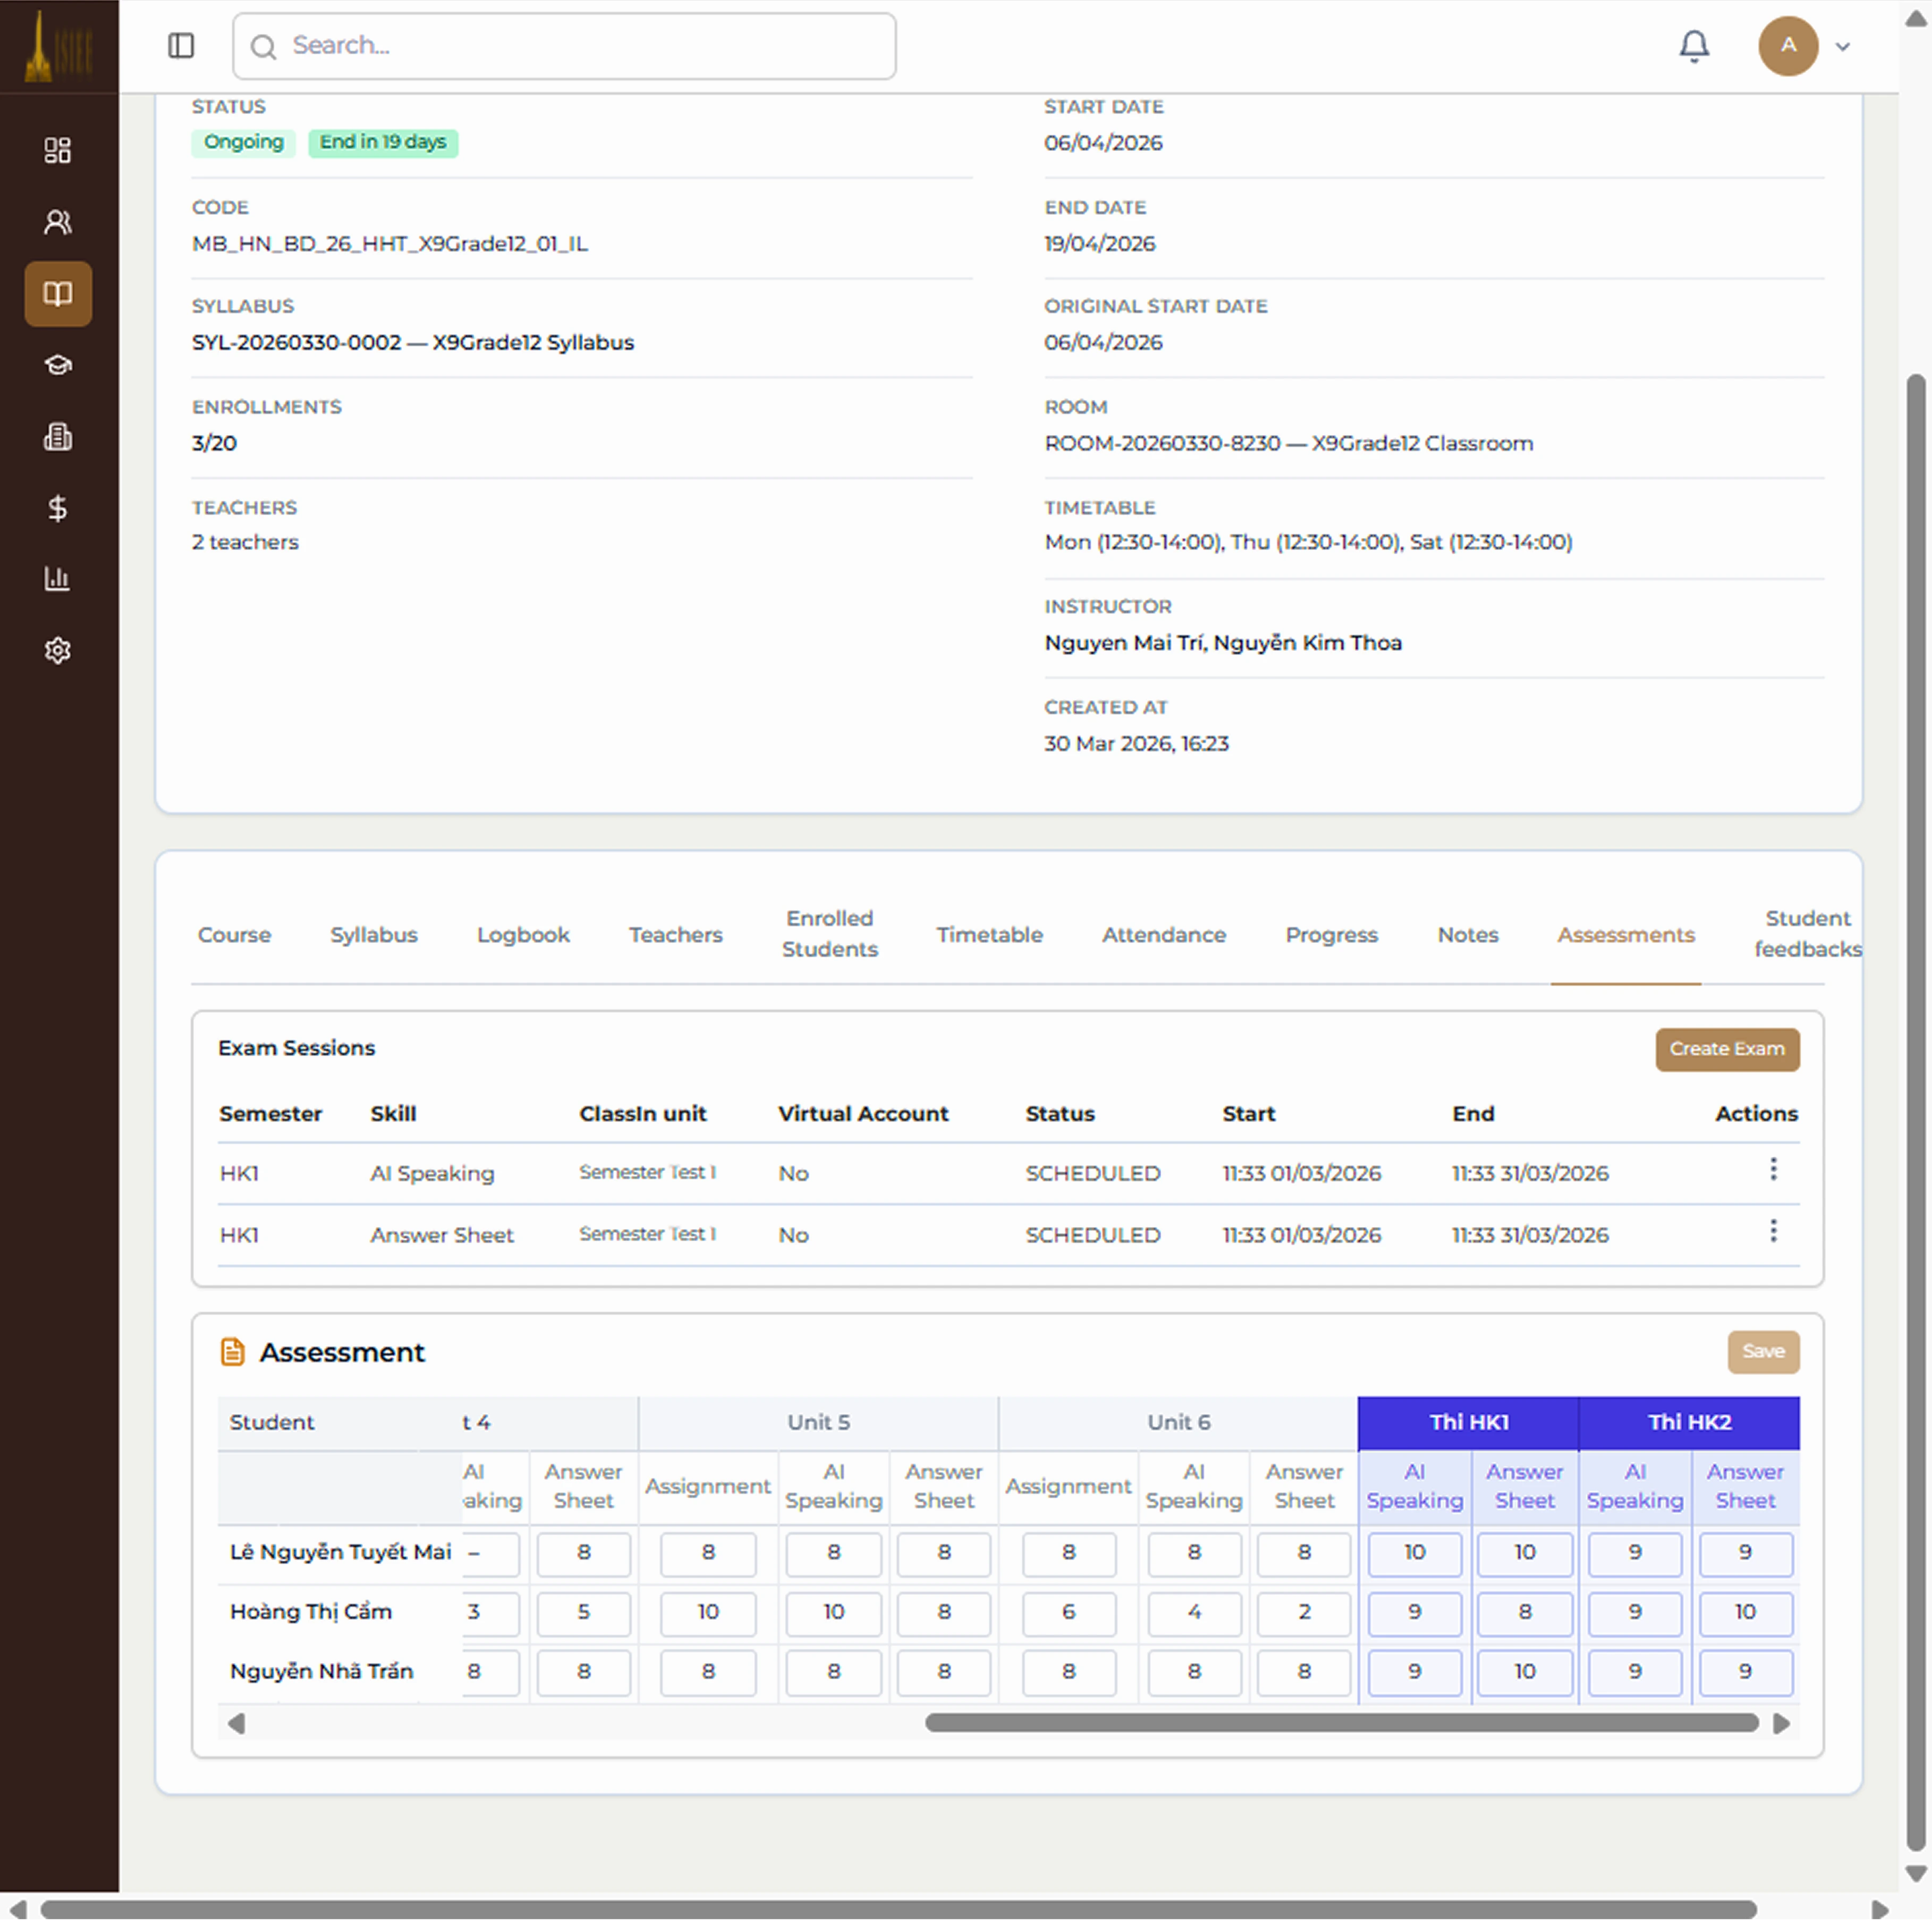The image size is (1932, 1923).
Task: Open the settings gear icon in sidebar
Action: click(x=58, y=651)
